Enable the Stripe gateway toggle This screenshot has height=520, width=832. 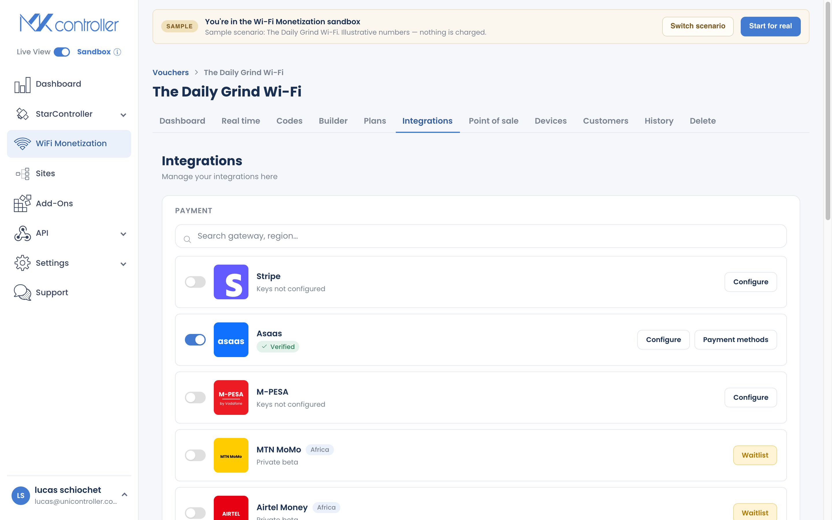pos(195,282)
